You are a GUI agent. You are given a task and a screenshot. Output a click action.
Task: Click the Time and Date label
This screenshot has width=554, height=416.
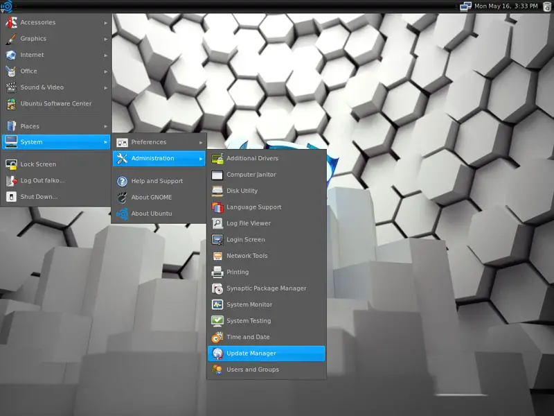click(x=248, y=338)
